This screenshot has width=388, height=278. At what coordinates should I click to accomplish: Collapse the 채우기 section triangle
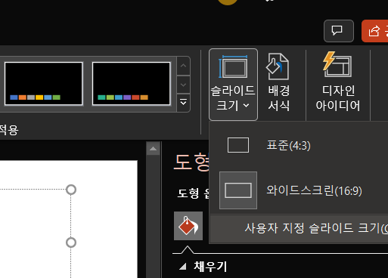[x=183, y=267]
